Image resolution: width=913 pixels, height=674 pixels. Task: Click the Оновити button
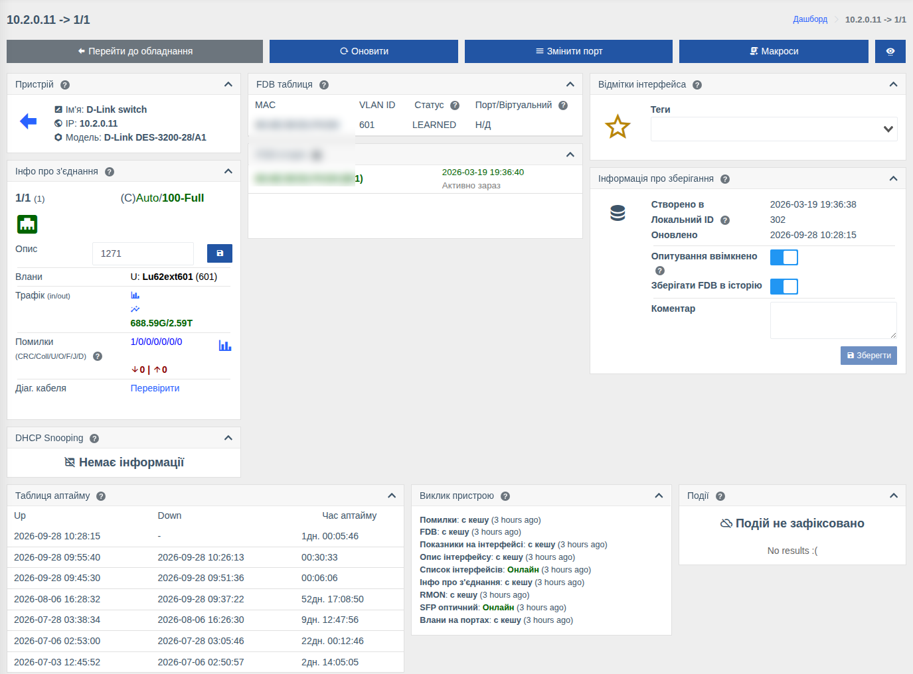(x=364, y=51)
